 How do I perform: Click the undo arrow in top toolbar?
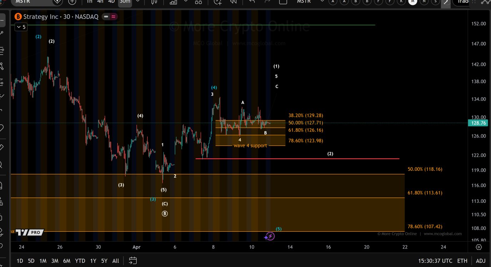coord(252,2)
